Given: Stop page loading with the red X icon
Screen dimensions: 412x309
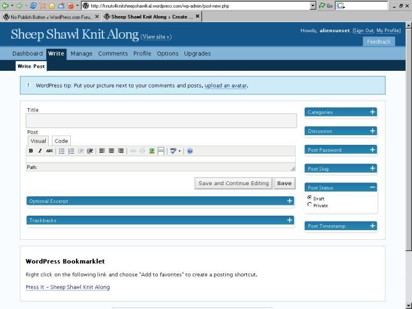Looking at the screenshot, I should (42, 5).
